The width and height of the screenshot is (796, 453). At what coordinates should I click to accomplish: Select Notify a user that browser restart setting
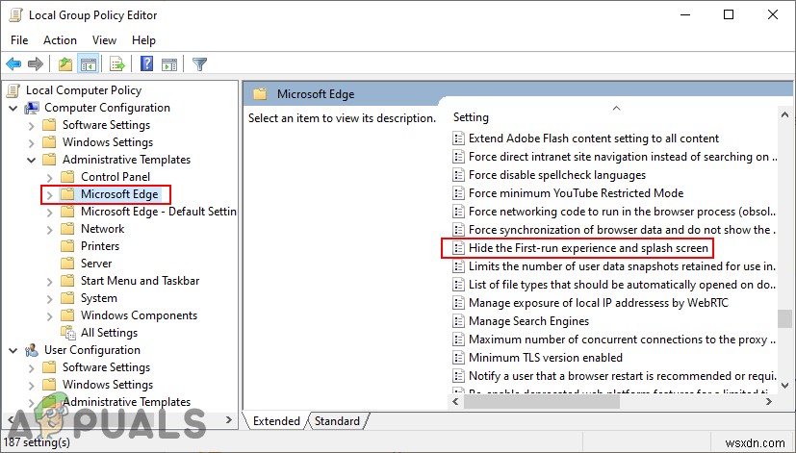tap(622, 376)
